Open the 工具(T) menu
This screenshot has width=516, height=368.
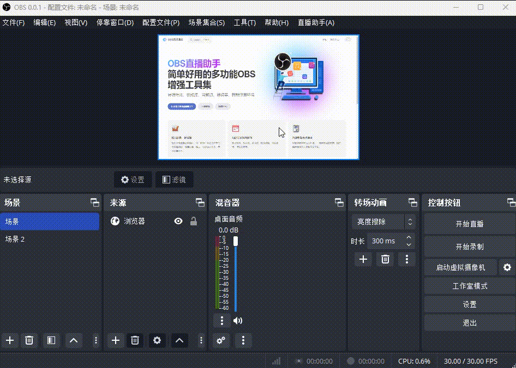(x=244, y=23)
